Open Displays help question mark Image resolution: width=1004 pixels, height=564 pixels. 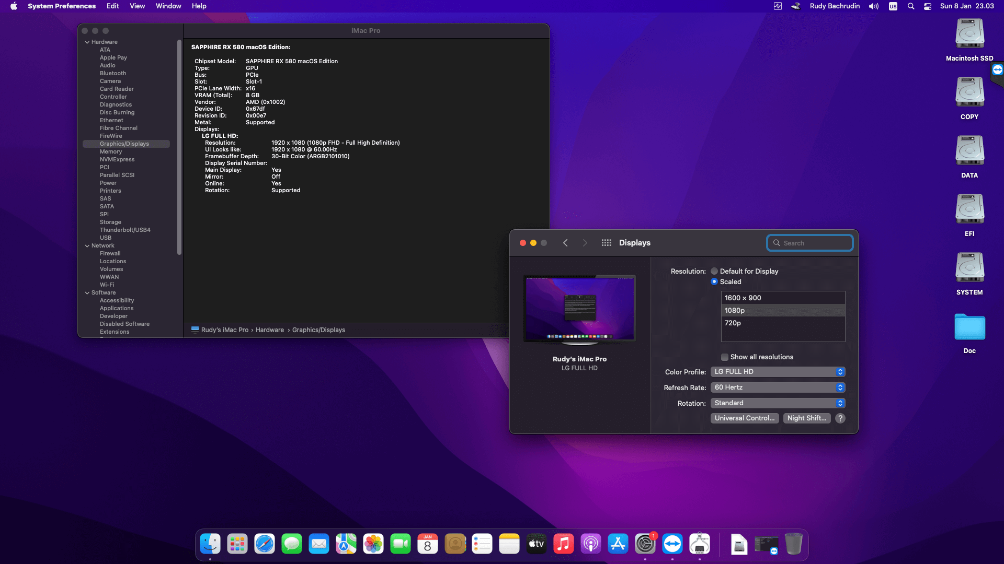(x=840, y=418)
